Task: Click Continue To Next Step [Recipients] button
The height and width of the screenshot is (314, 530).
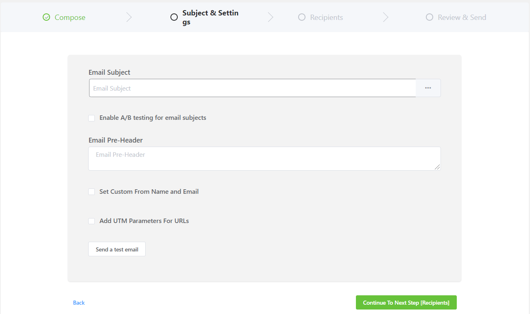Action: click(x=406, y=303)
